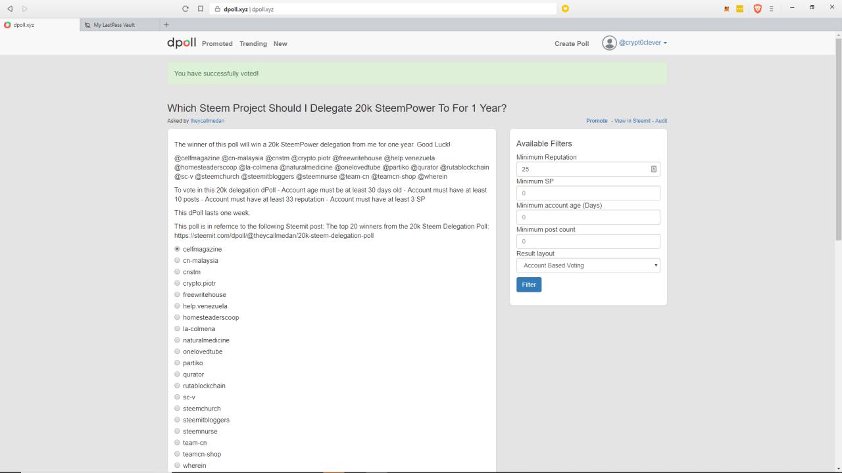
Task: Open the browser main menu (hamburger)
Action: click(772, 9)
